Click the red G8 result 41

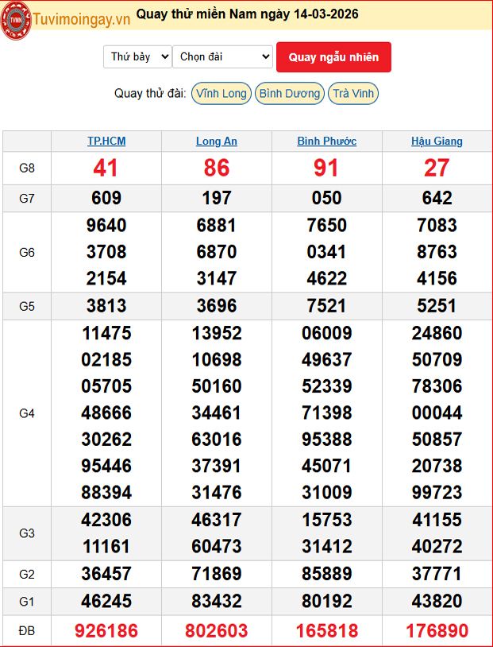coord(106,168)
